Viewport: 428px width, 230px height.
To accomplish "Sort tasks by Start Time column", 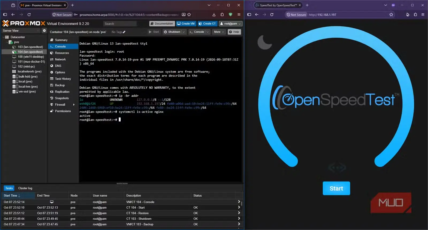I will tap(18, 195).
